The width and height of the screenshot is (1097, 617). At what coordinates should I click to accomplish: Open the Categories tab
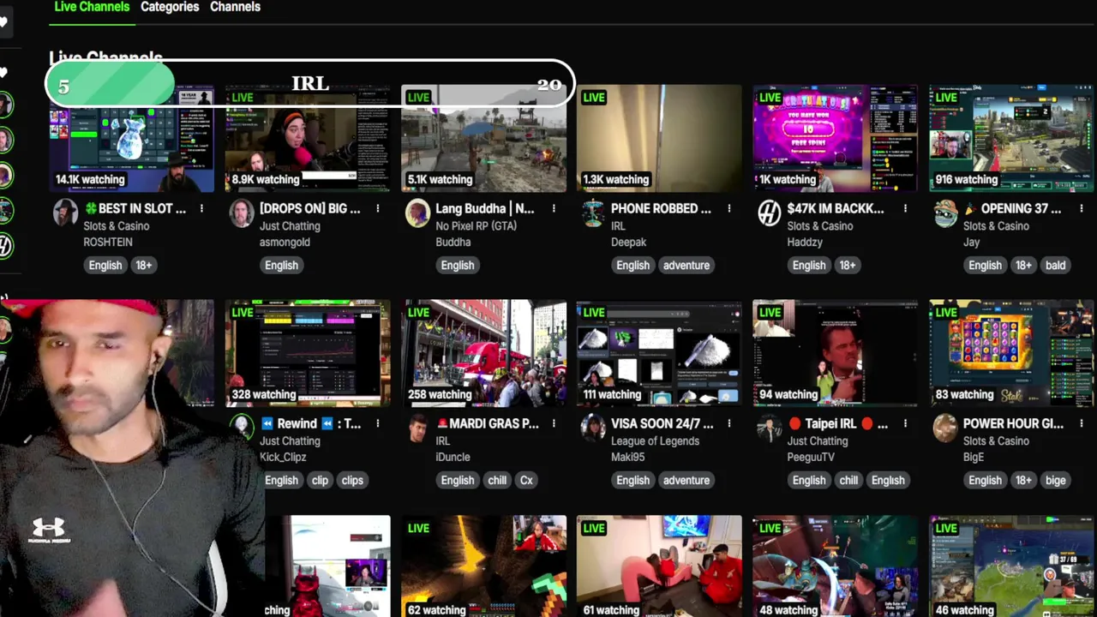pyautogui.click(x=170, y=7)
